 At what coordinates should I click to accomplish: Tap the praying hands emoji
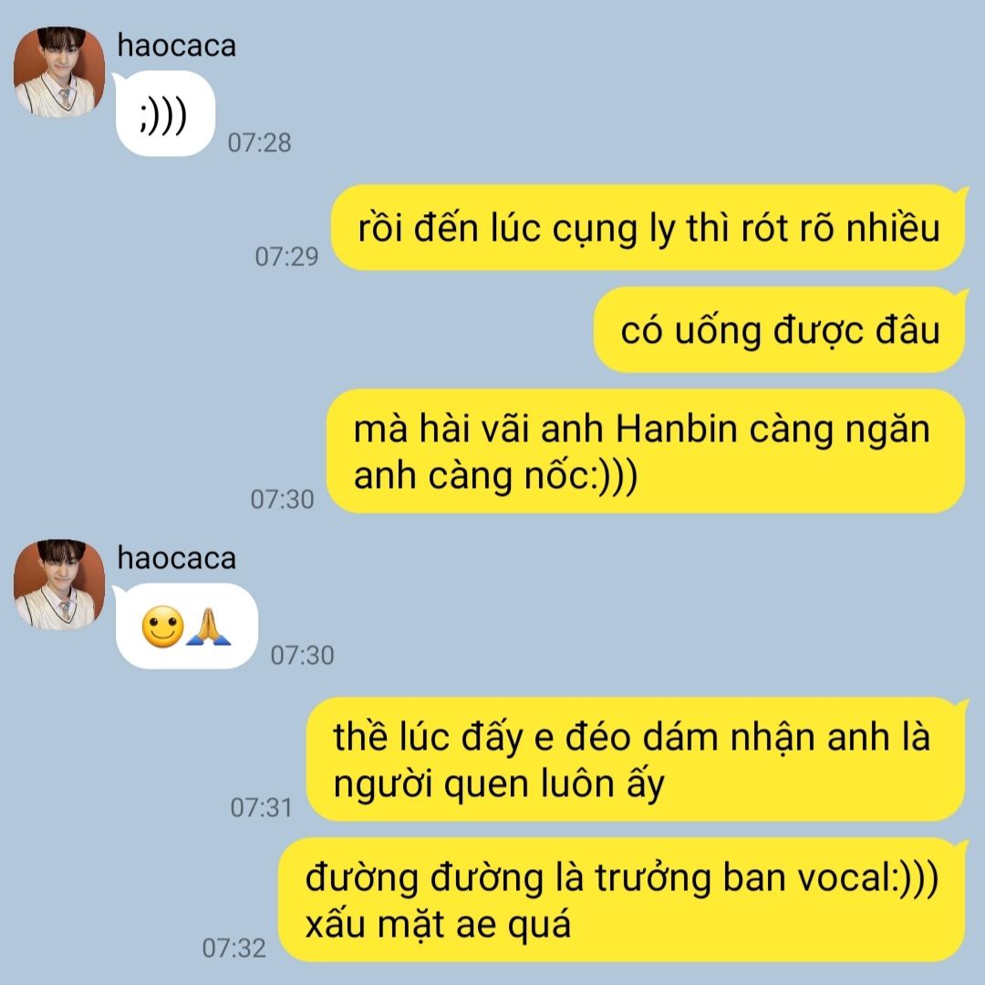[x=209, y=627]
